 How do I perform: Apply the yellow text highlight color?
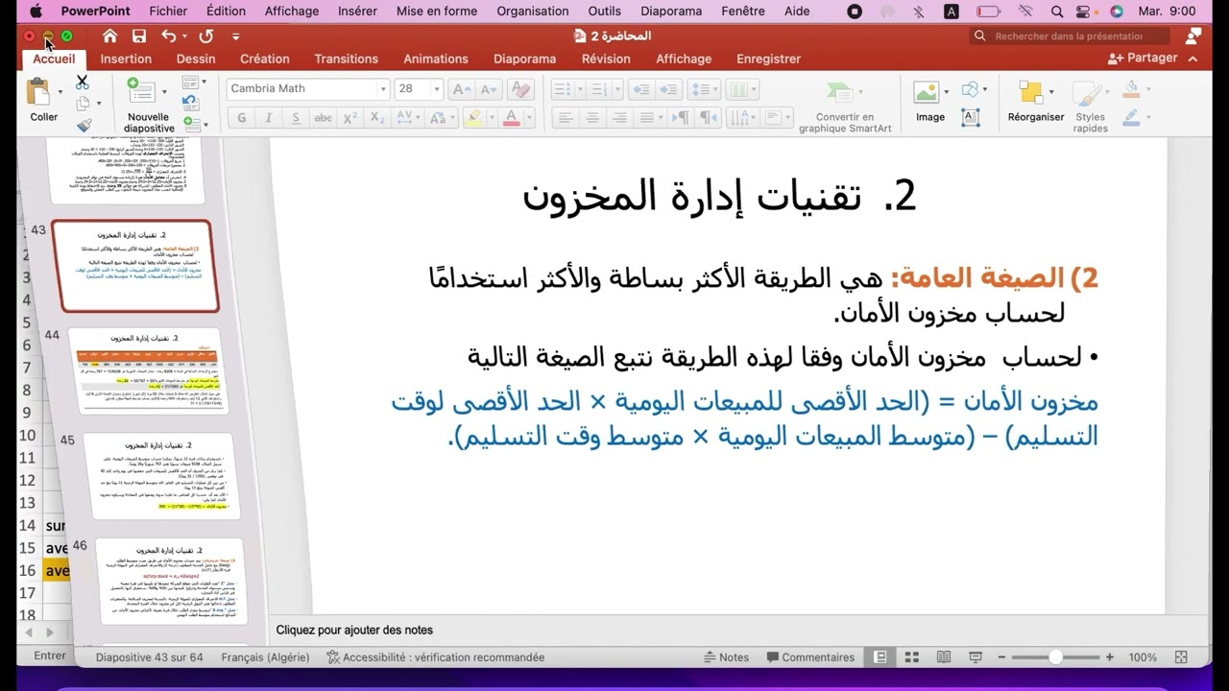pyautogui.click(x=472, y=118)
